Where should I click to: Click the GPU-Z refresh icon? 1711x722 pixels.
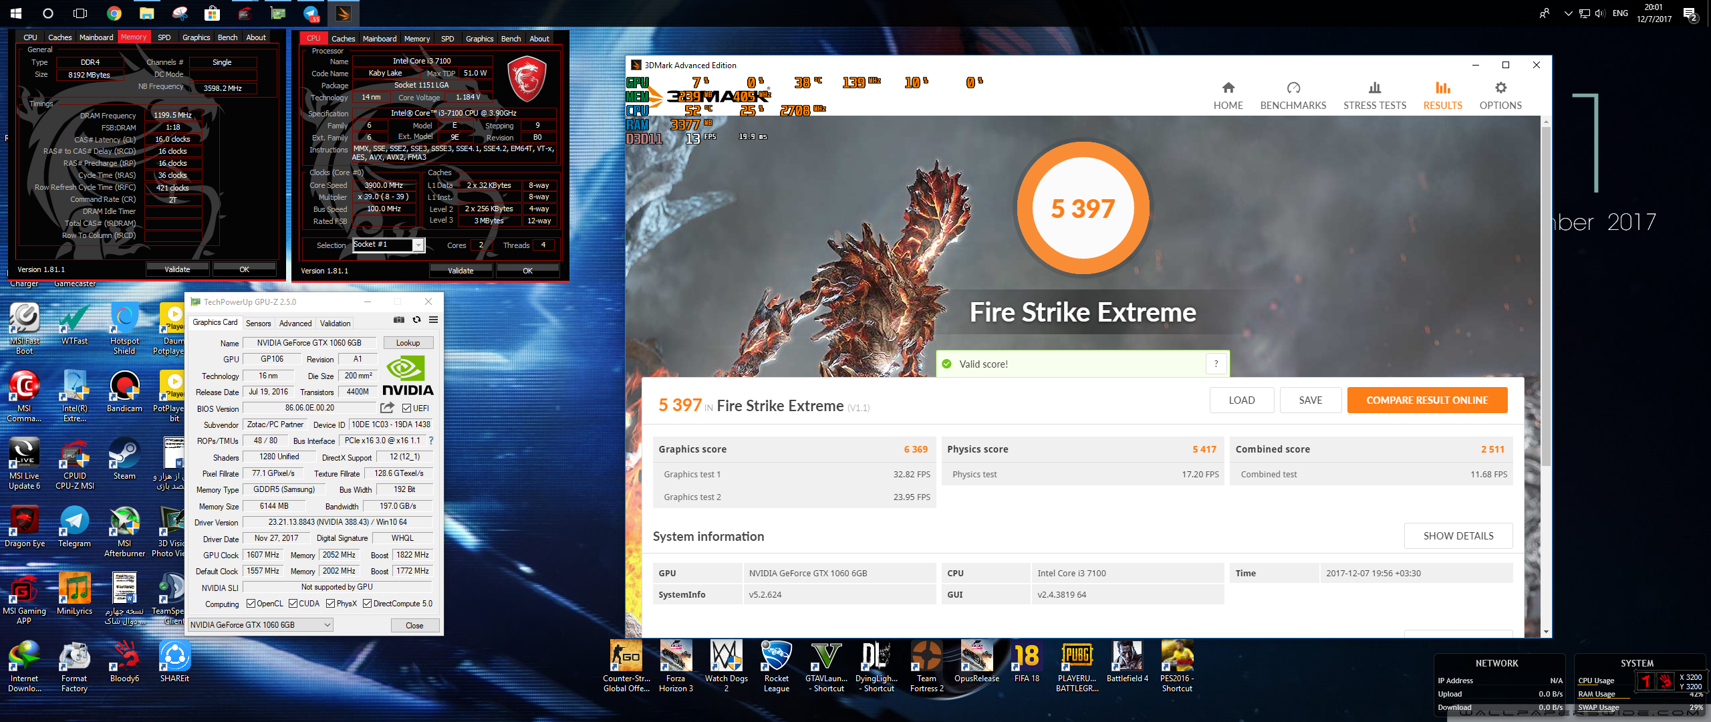click(x=416, y=320)
